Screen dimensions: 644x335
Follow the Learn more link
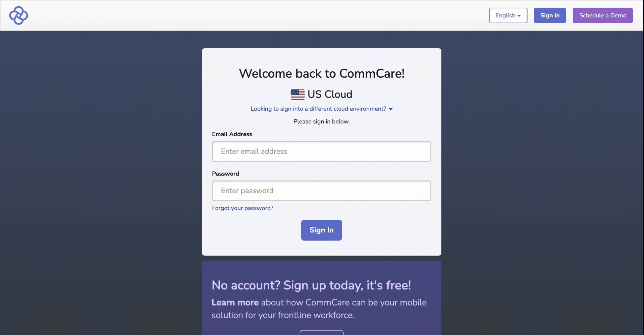coord(235,303)
